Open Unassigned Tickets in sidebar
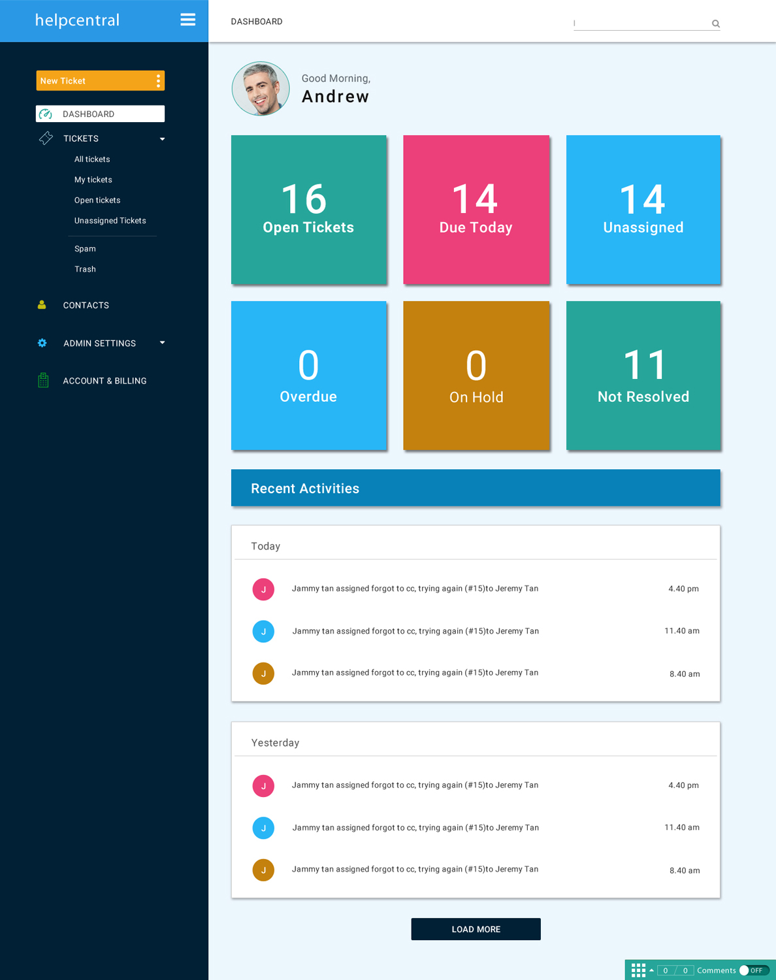Screen dimensions: 776x980 (110, 221)
